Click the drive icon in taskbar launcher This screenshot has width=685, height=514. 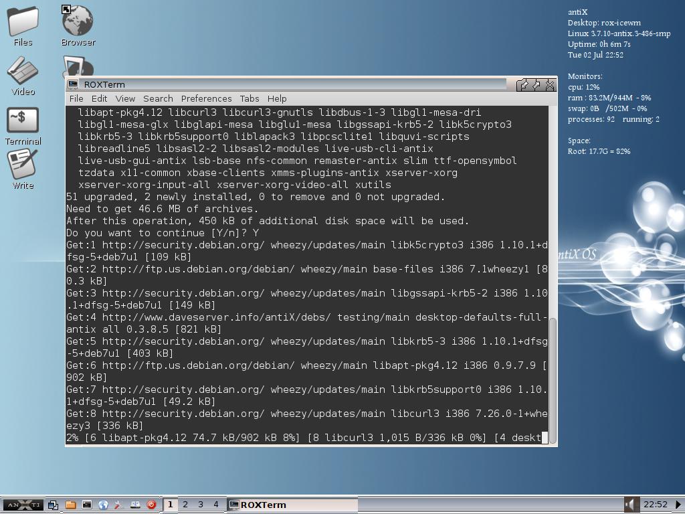(x=135, y=505)
